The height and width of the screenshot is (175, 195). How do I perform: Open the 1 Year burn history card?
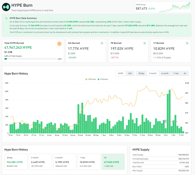(89, 162)
